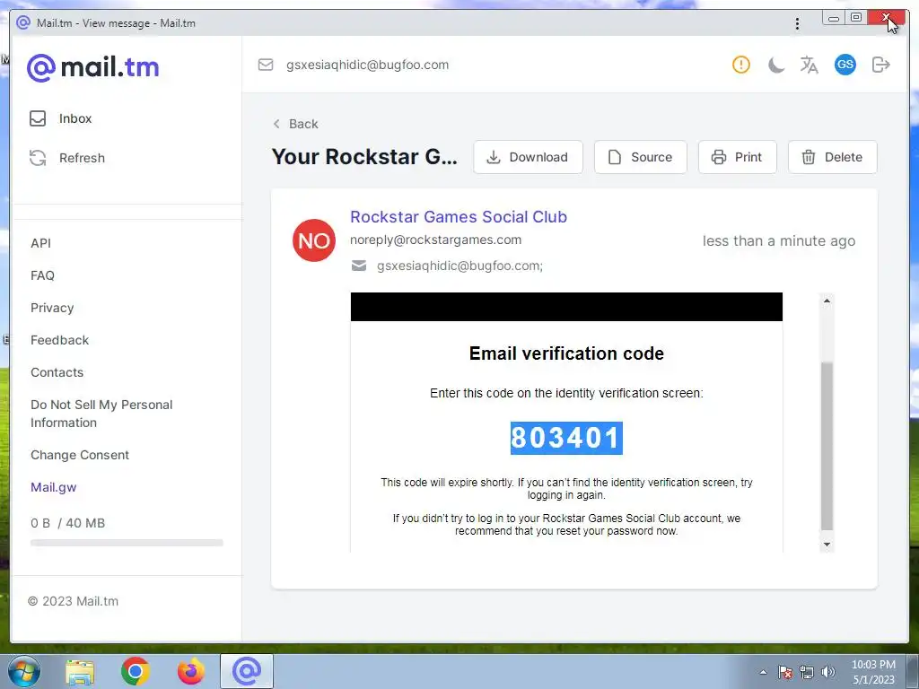Image resolution: width=919 pixels, height=689 pixels.
Task: Click the storage usage bar
Action: click(x=127, y=543)
